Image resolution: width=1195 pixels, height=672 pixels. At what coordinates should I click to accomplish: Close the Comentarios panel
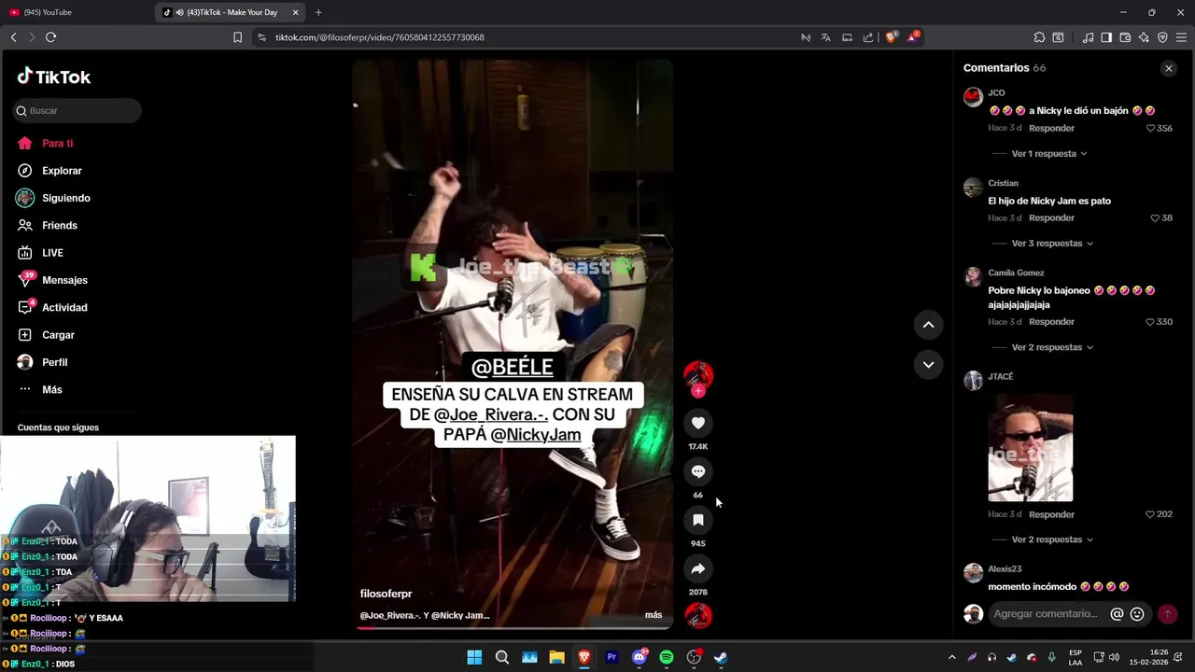click(x=1169, y=68)
